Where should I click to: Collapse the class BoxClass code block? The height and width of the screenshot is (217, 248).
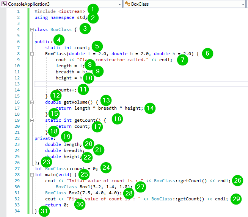pos(31,29)
